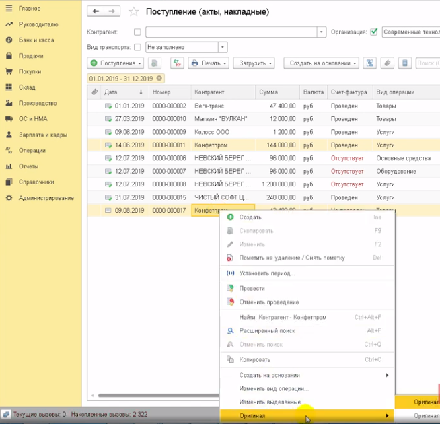Uncheck the Организация filter checkbox

coord(374,32)
